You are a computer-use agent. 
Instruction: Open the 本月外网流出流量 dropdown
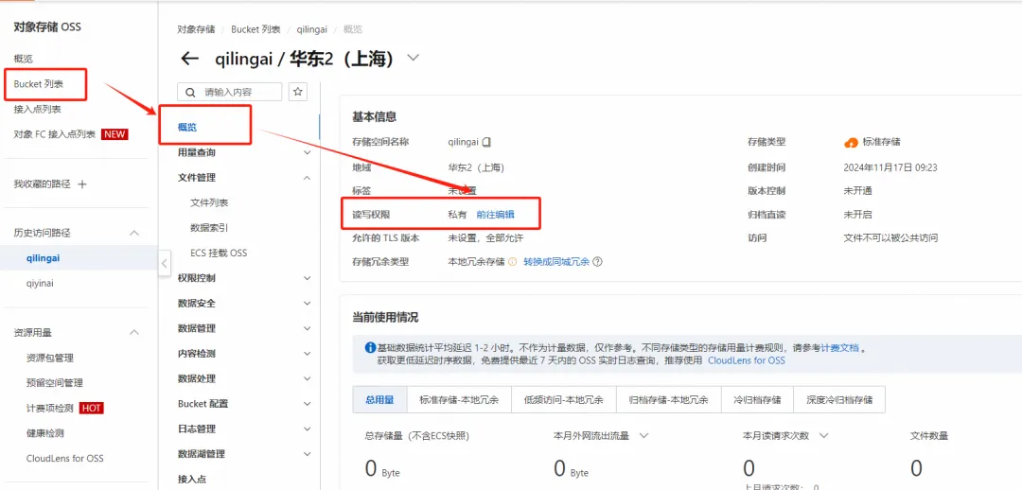point(644,435)
